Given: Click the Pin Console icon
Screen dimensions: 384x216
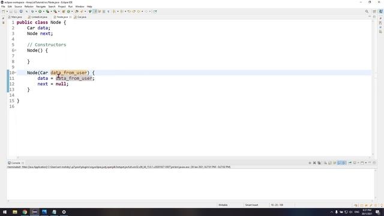Looking at the screenshot, I should coord(350,163).
